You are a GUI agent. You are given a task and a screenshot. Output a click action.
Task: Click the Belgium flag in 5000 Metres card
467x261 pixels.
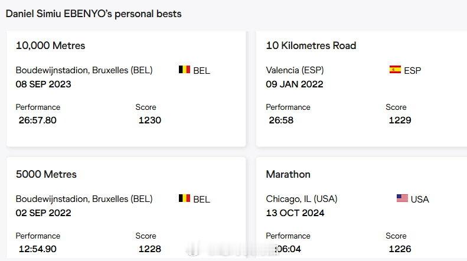click(x=184, y=198)
